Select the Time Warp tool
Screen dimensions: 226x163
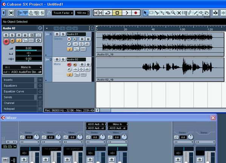(184, 13)
